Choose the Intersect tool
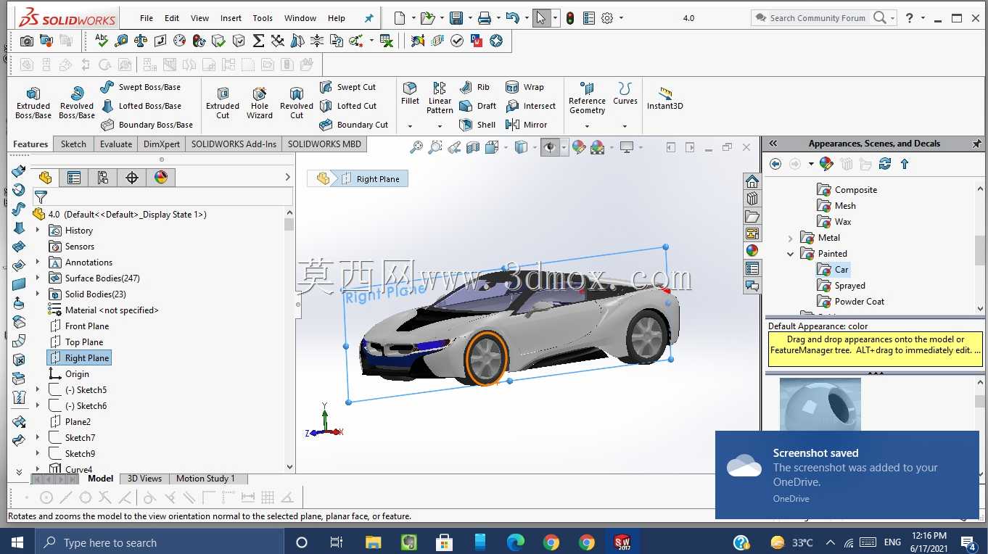 [x=531, y=106]
